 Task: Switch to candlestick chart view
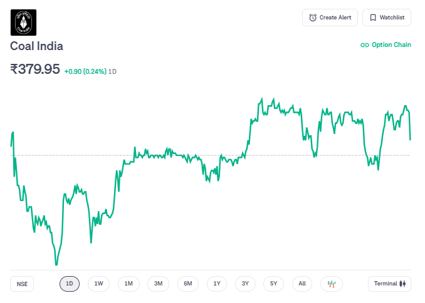point(332,284)
